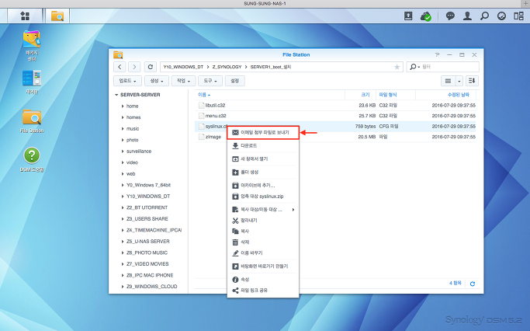Click the File Station icon in the DSM taskbar
The height and width of the screenshot is (331, 530).
tap(57, 16)
